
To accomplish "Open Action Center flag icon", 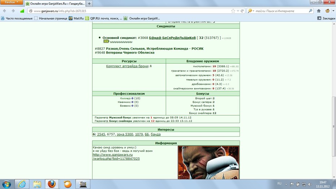I will tap(292, 184).
